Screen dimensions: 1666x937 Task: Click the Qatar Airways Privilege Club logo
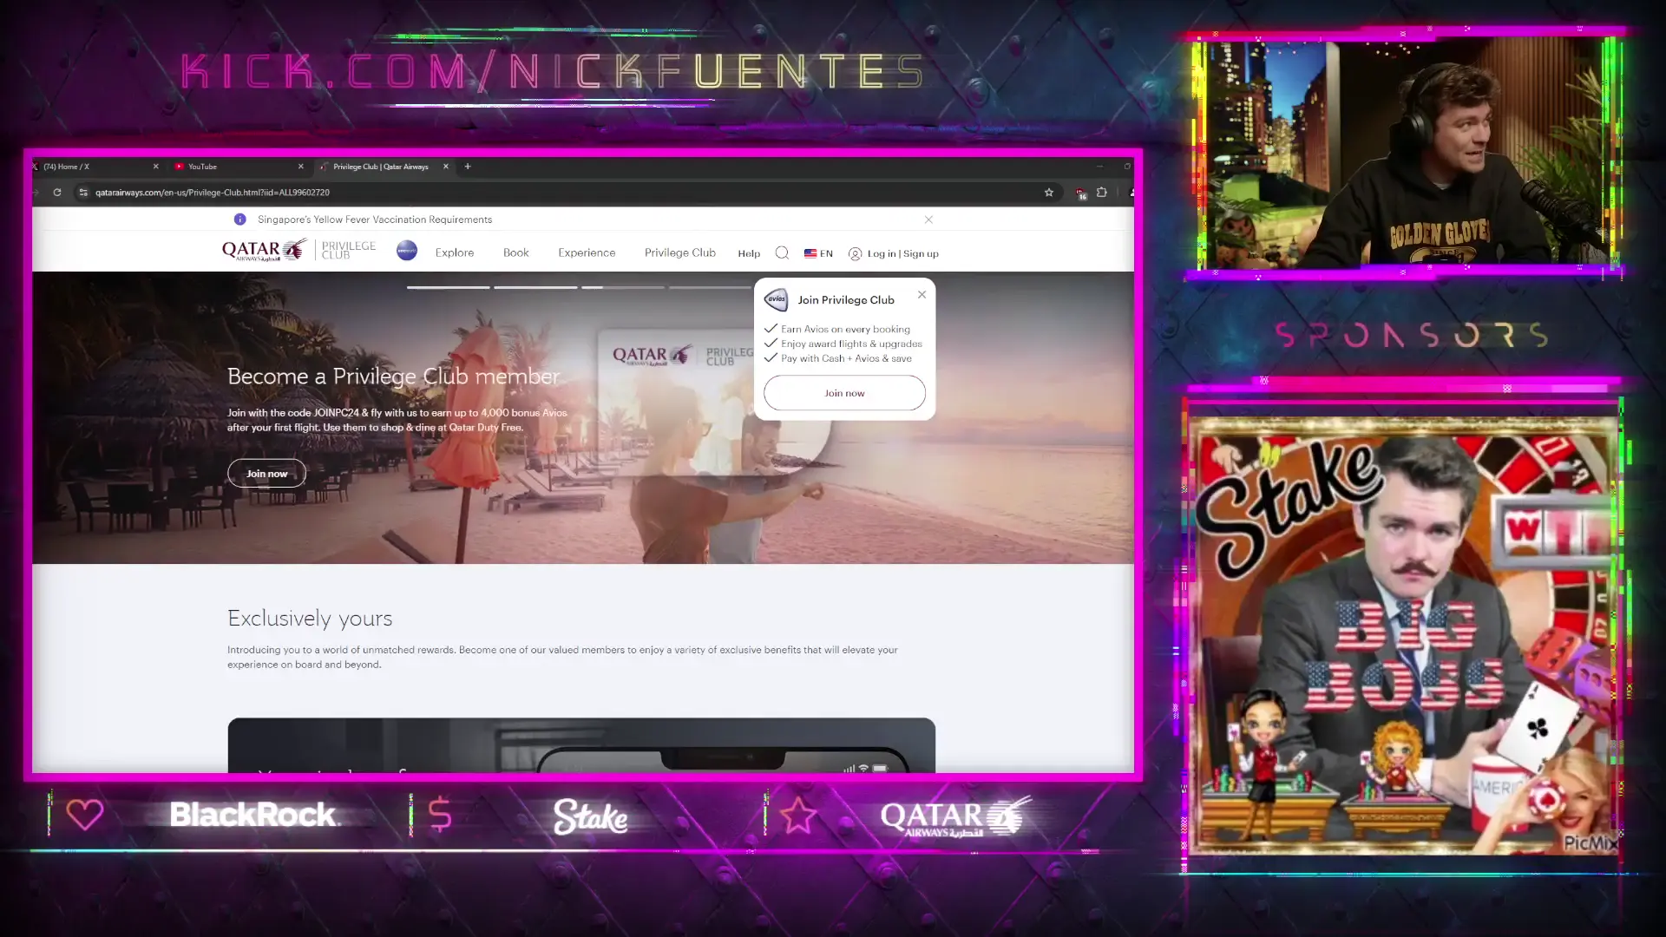(x=298, y=249)
